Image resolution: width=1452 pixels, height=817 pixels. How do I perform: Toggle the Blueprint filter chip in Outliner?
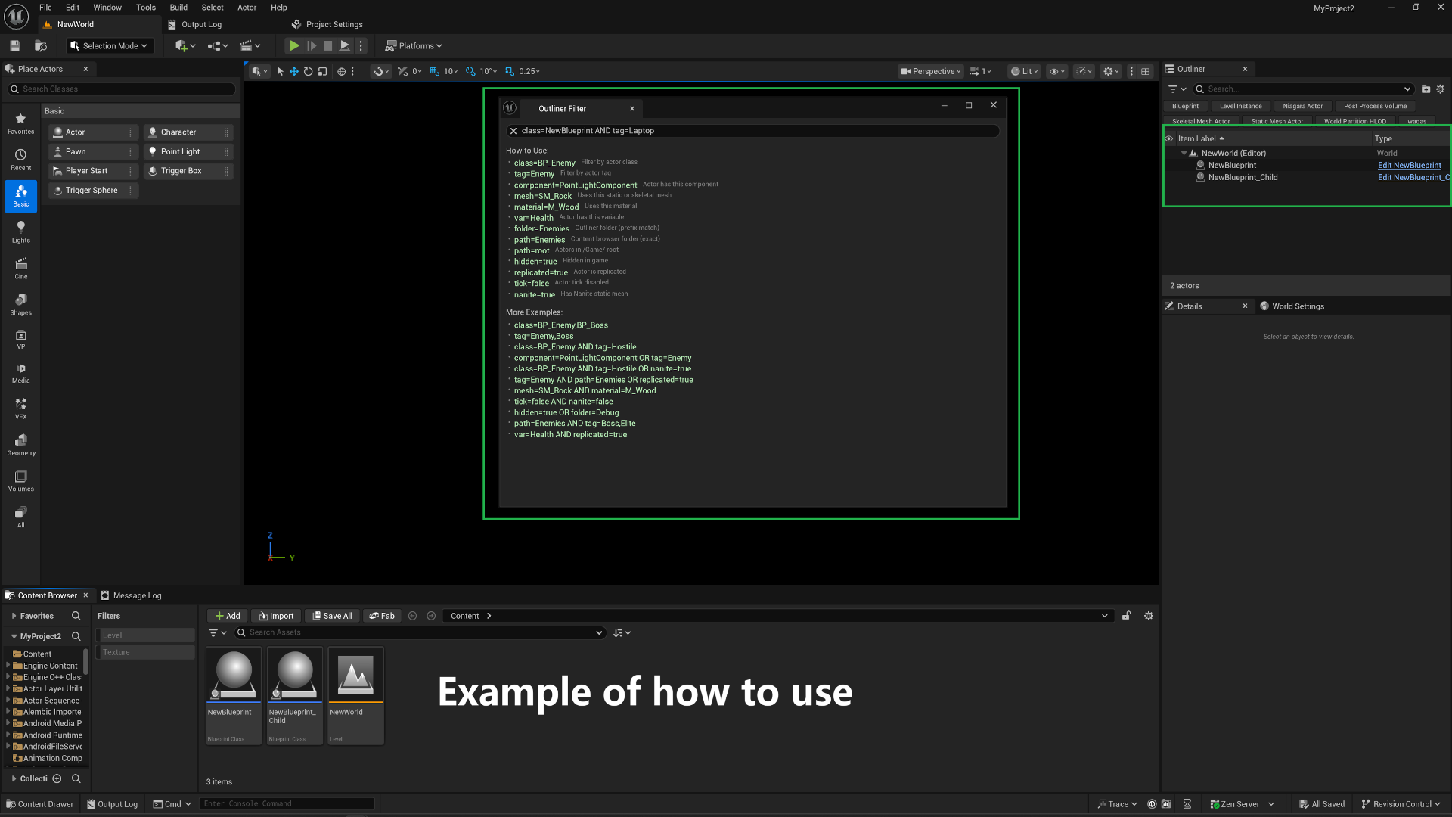point(1185,107)
